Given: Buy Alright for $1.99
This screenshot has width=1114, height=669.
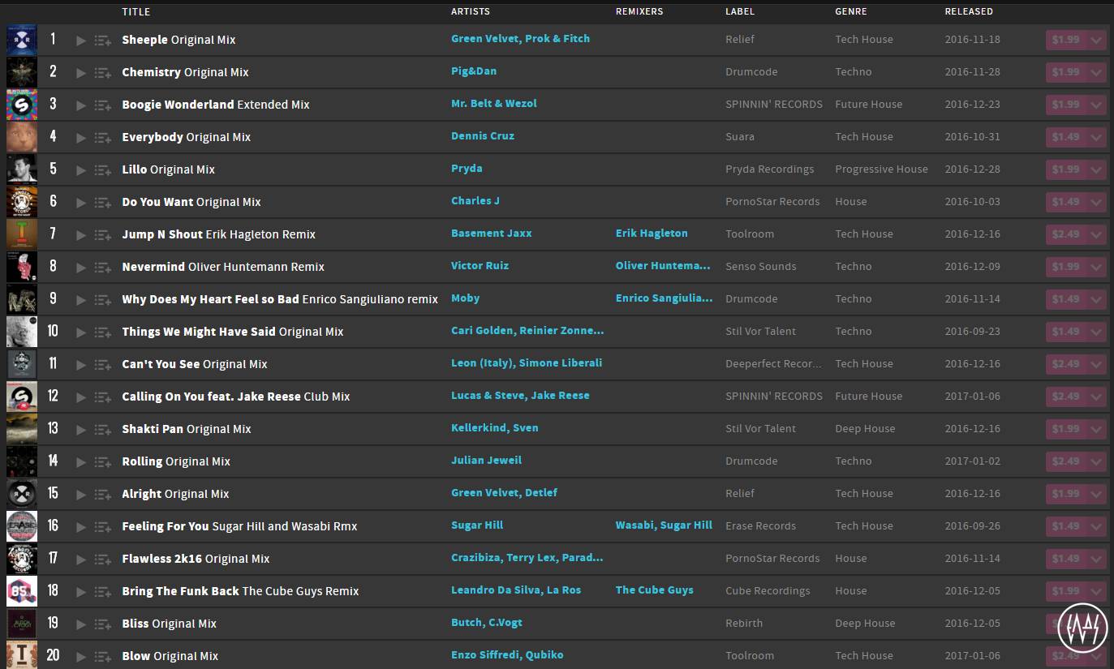Looking at the screenshot, I should pyautogui.click(x=1066, y=494).
